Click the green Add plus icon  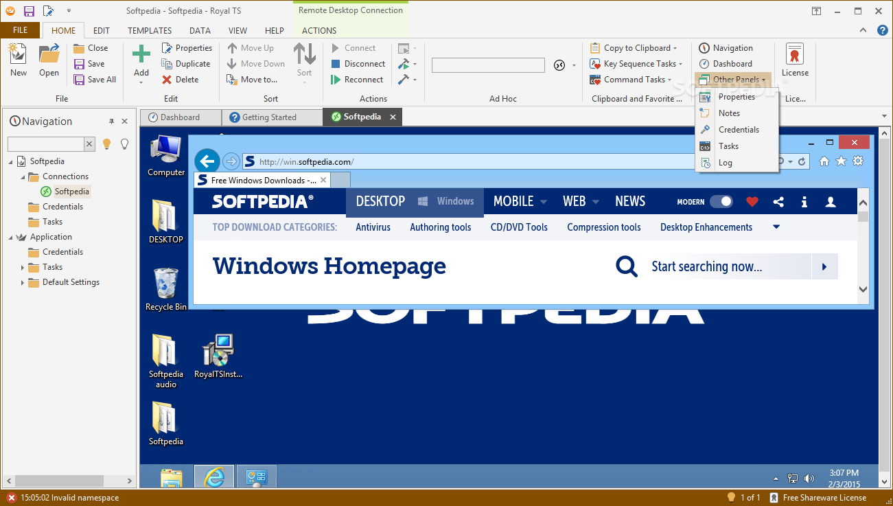(141, 54)
